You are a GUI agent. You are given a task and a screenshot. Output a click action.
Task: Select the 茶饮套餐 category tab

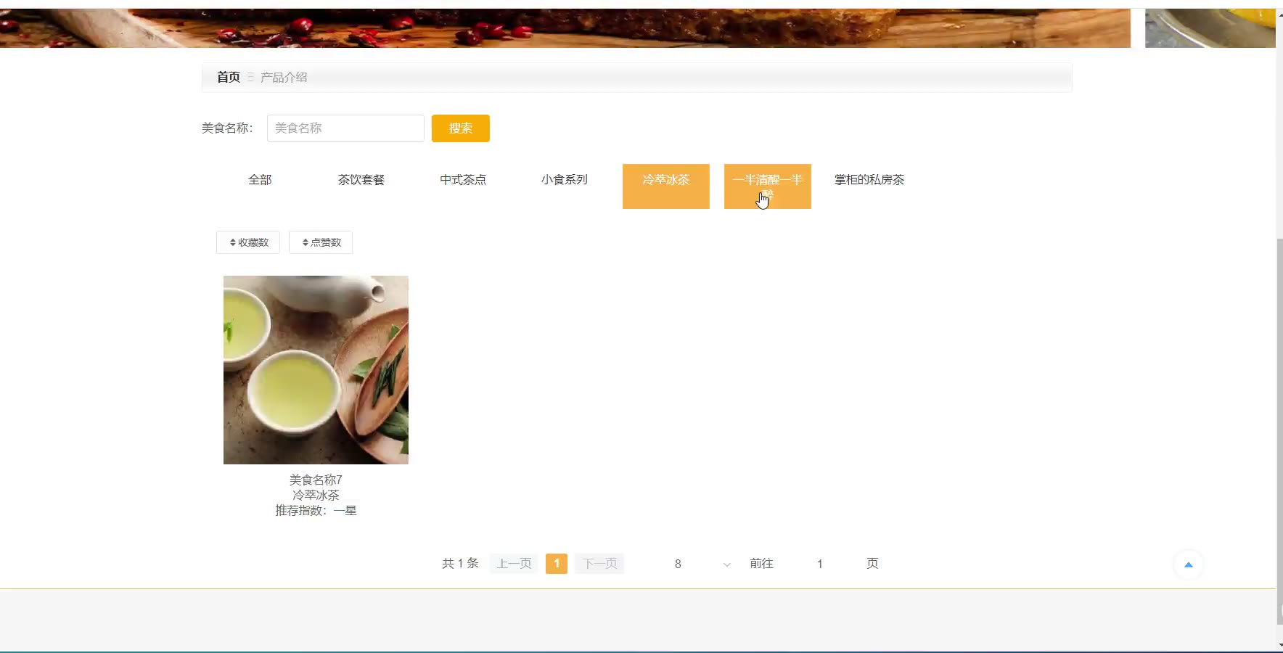click(361, 180)
